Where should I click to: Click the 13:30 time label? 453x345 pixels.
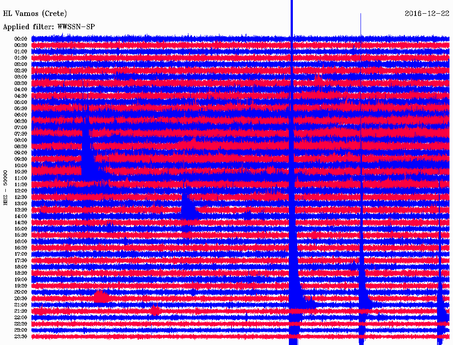pyautogui.click(x=21, y=210)
